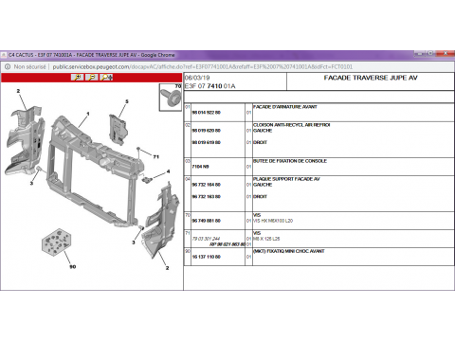Select italic part number 79 03 301 244

(206, 239)
